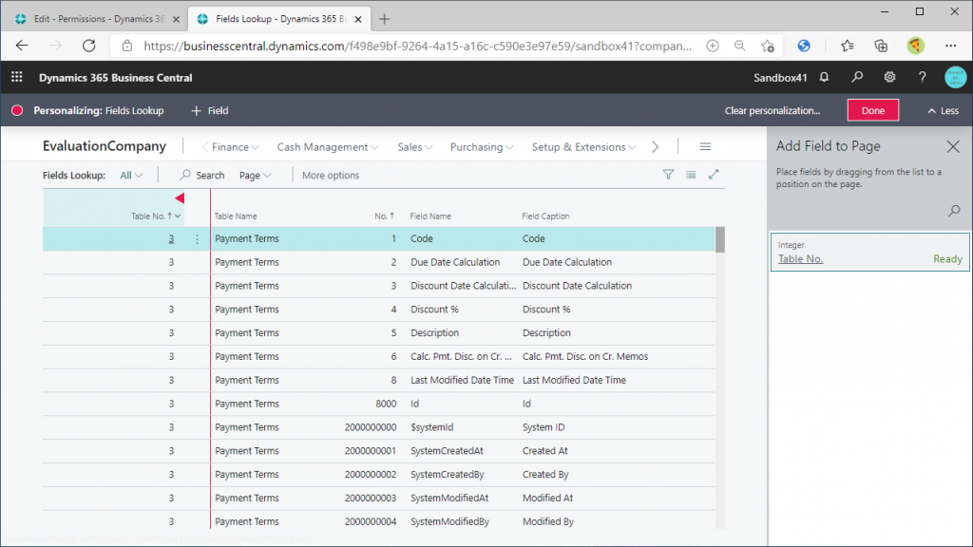Open browser Collections
The width and height of the screenshot is (973, 547).
(x=881, y=46)
